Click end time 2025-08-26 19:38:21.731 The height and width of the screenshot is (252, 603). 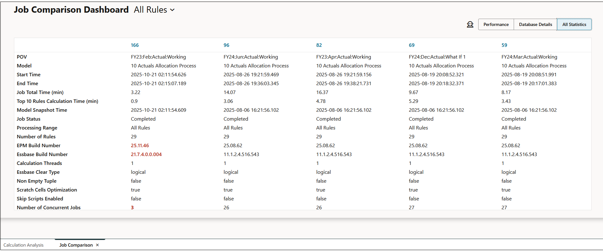point(344,84)
